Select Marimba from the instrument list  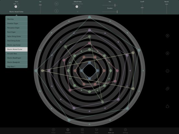[17, 19]
